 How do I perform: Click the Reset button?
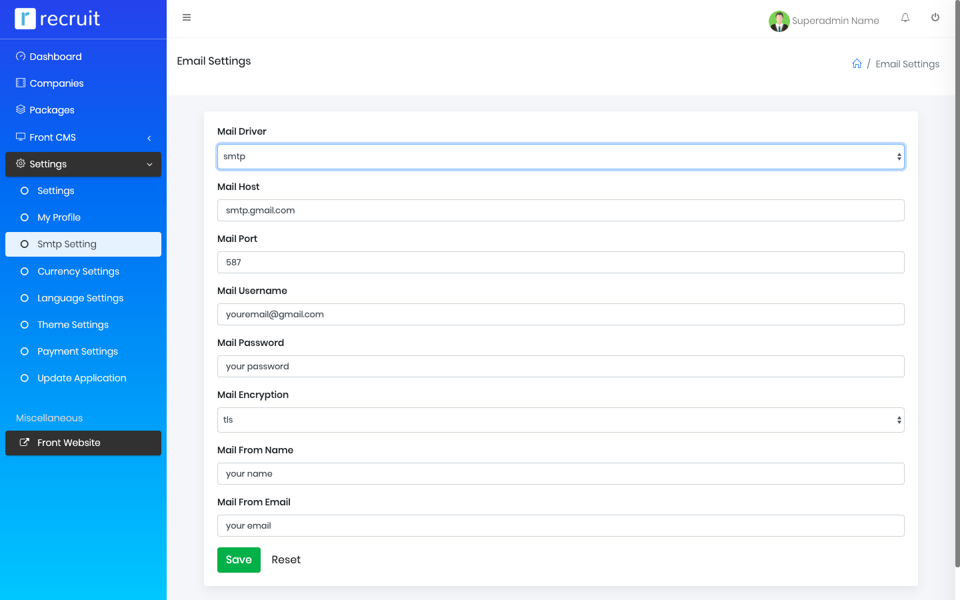(x=286, y=560)
